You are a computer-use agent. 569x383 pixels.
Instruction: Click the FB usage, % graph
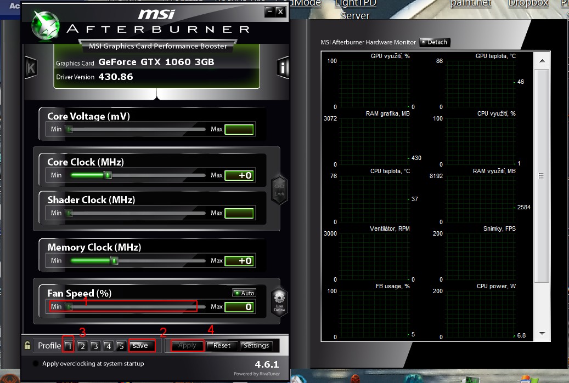(375, 314)
